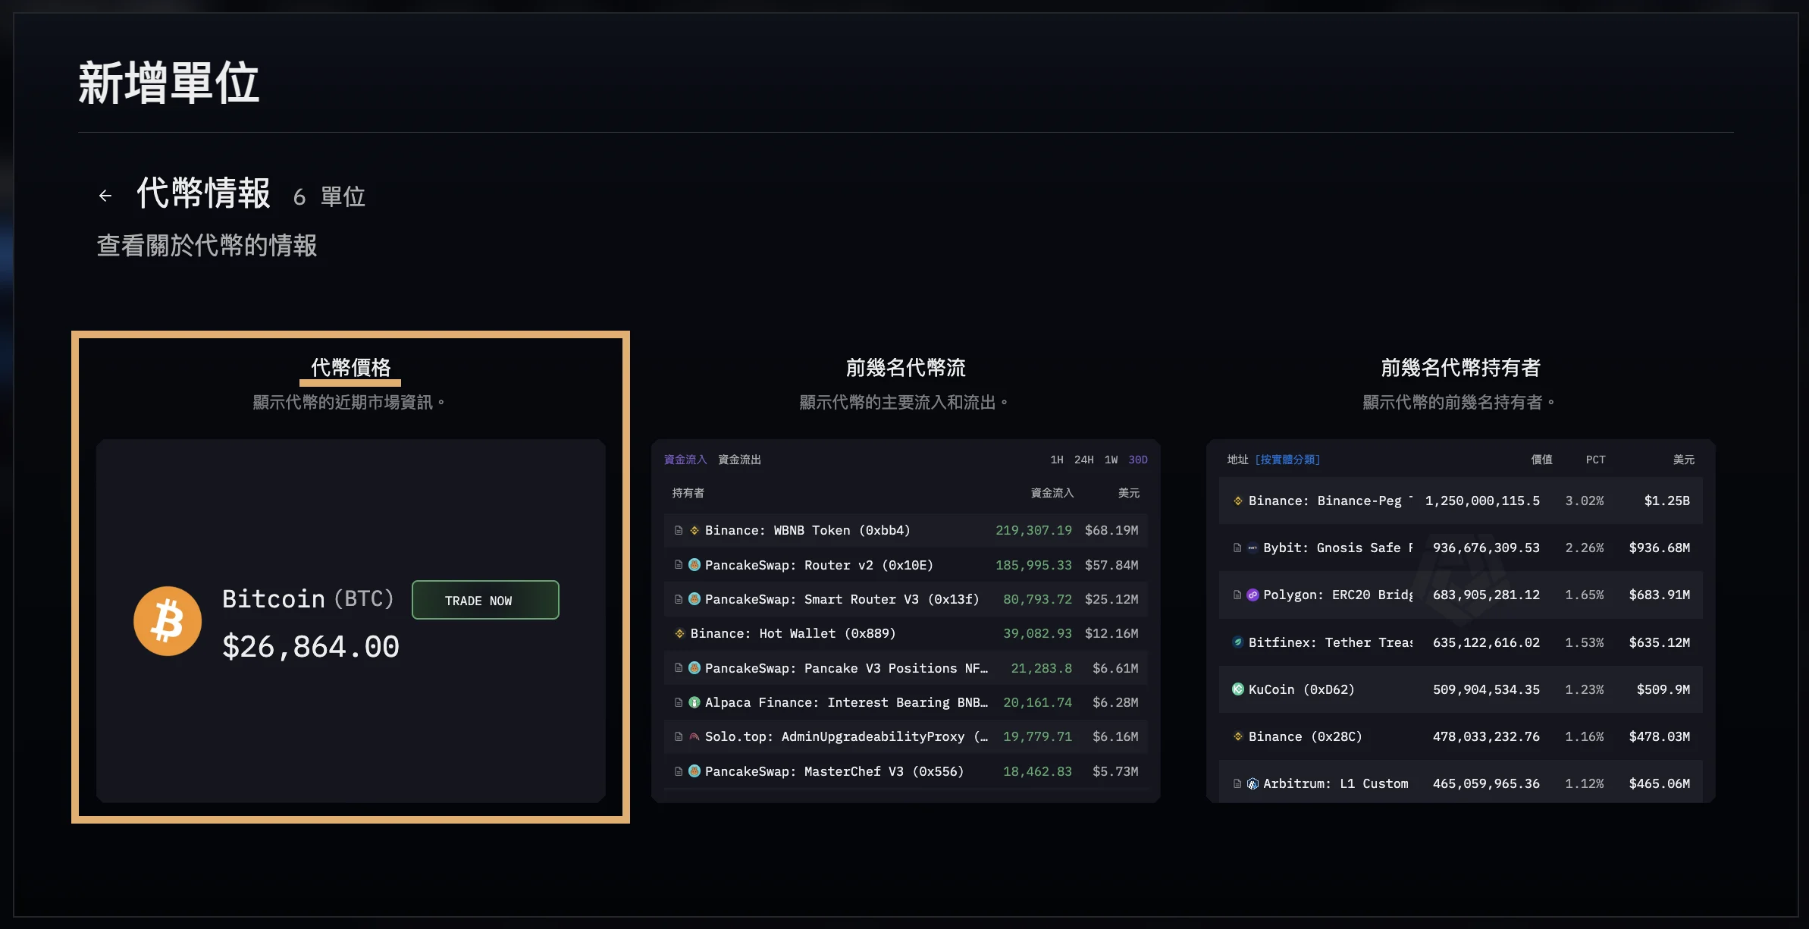
Task: Click the contract icon in the WBNB Token row
Action: (x=679, y=530)
